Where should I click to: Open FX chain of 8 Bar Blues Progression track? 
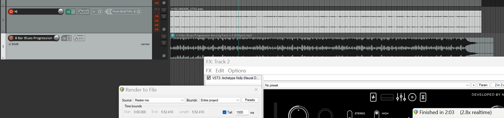pos(64,38)
